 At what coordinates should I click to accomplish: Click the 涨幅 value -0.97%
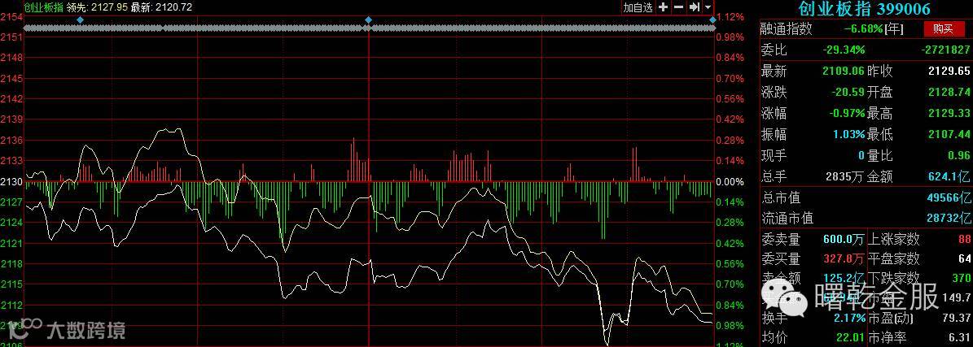(848, 114)
